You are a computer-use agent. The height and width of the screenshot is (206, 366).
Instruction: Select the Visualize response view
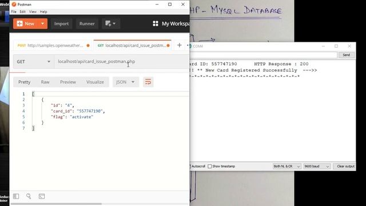pos(95,82)
